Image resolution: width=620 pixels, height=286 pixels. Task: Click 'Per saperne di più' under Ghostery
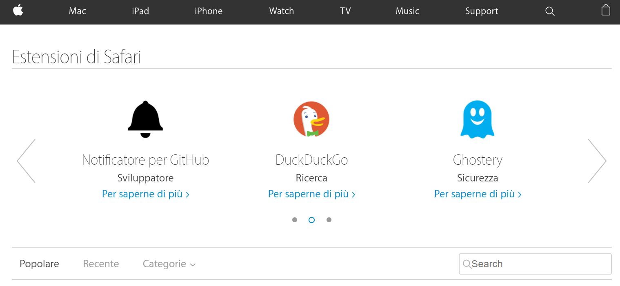point(478,194)
